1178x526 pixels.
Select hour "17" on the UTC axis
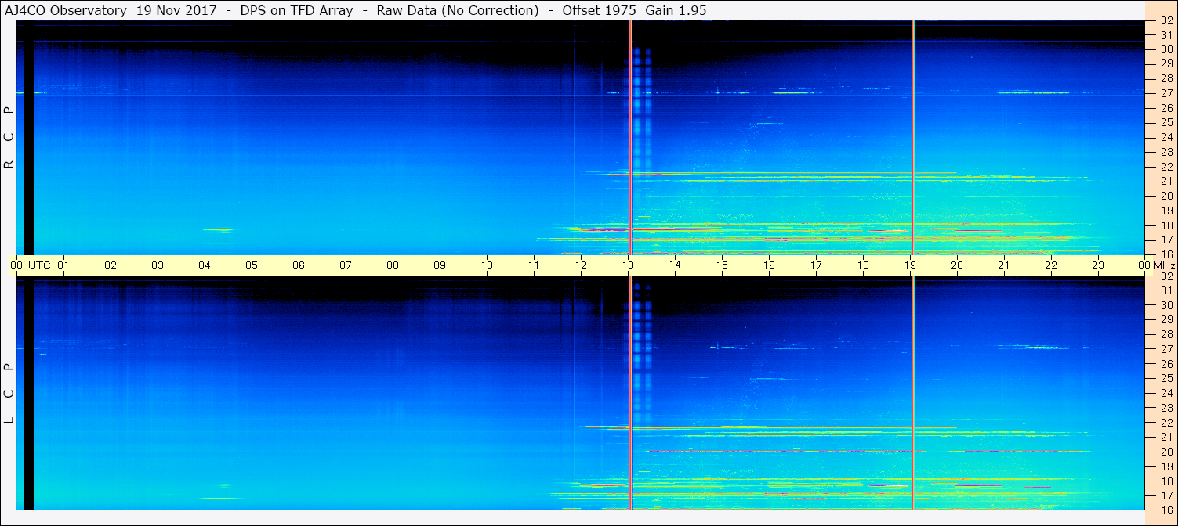click(x=816, y=265)
